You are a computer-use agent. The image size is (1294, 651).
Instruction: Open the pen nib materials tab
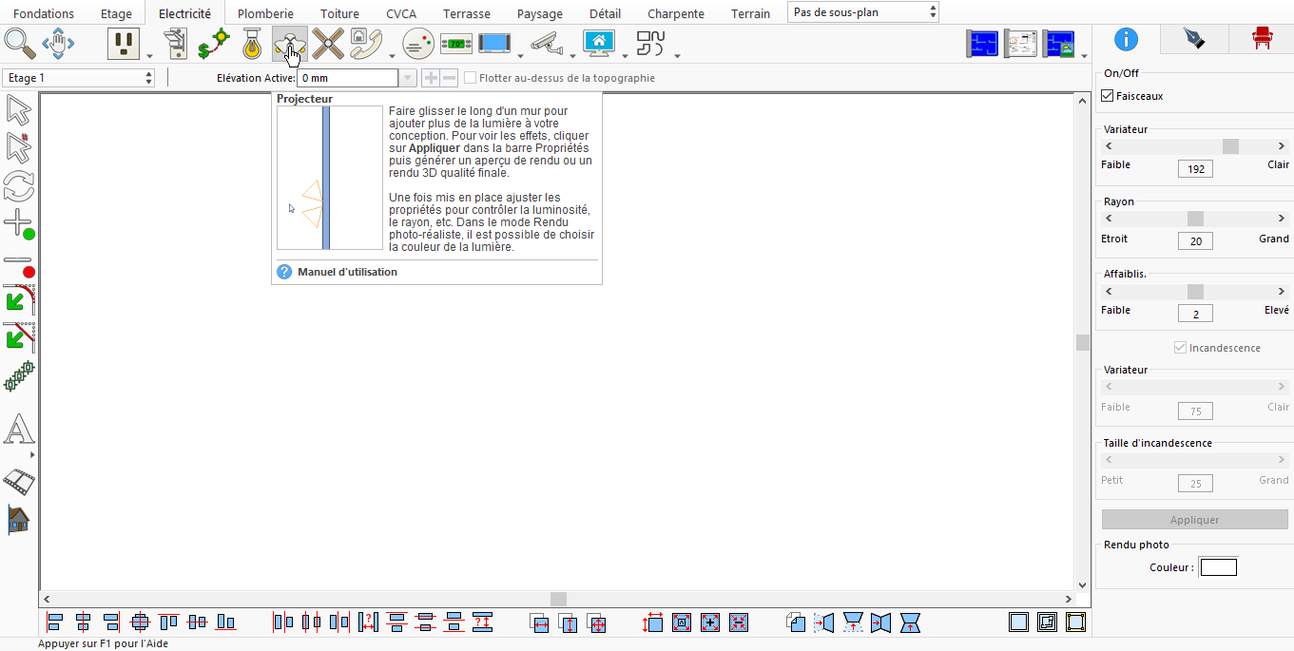(x=1192, y=39)
